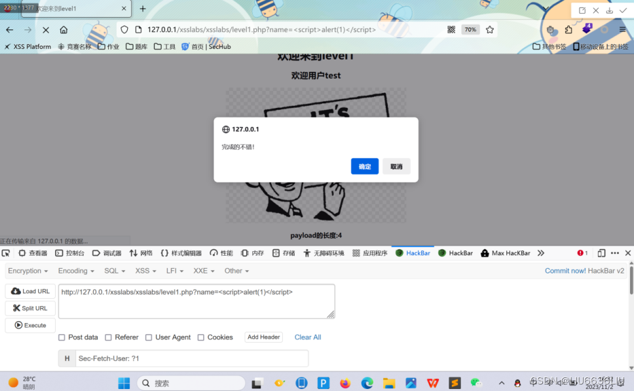Click the weather widget on taskbar

coord(22,382)
